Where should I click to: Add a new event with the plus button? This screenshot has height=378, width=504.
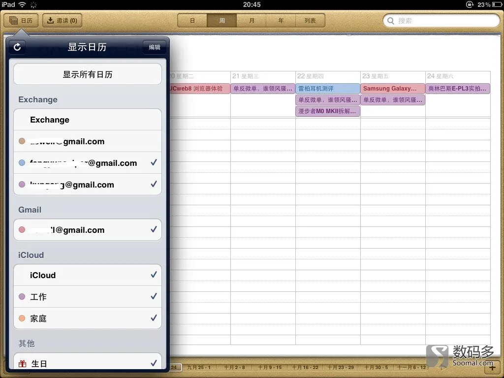tap(492, 367)
